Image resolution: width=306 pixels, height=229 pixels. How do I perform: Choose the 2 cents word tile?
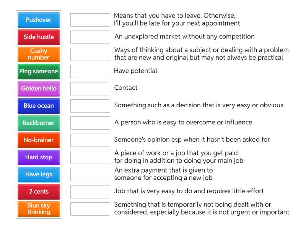tap(38, 192)
